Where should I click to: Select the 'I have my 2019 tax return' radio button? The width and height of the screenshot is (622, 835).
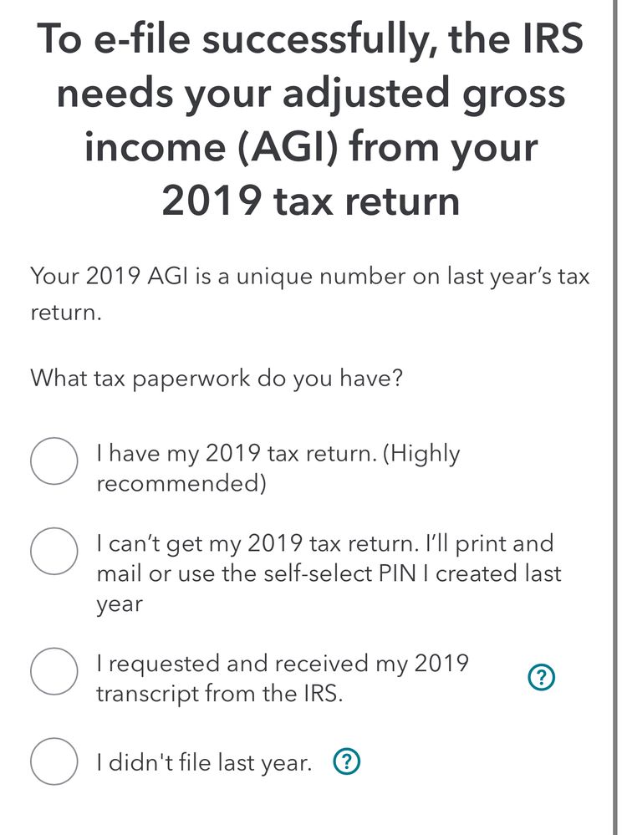(54, 461)
